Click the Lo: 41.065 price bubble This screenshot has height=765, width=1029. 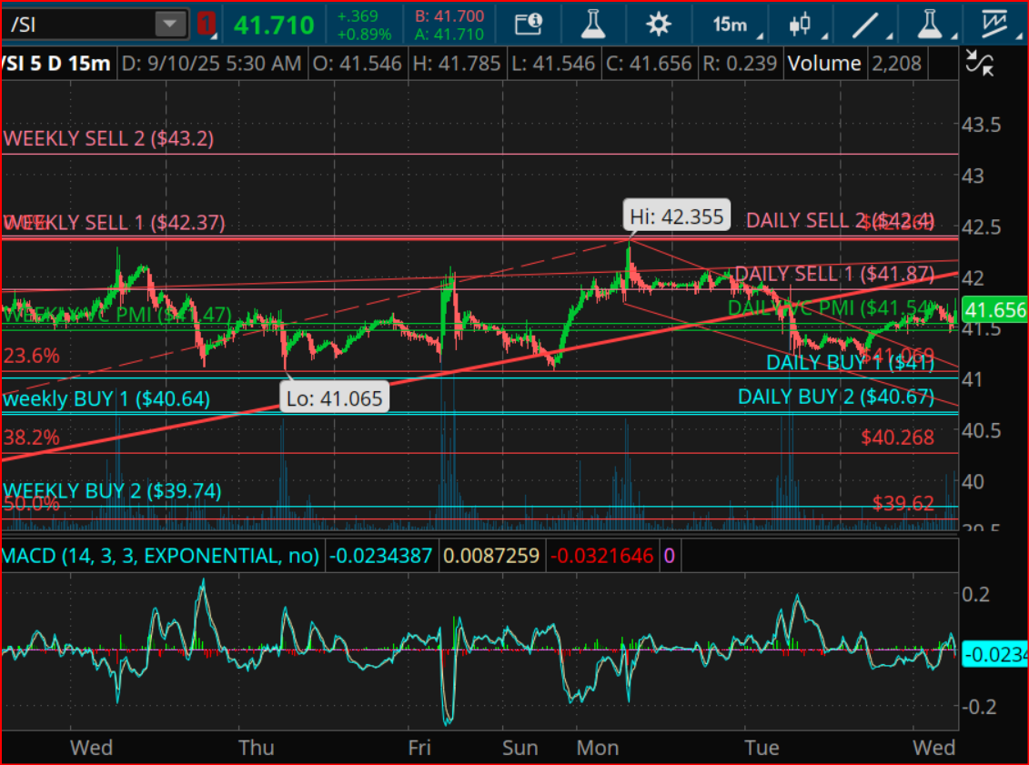click(x=332, y=398)
